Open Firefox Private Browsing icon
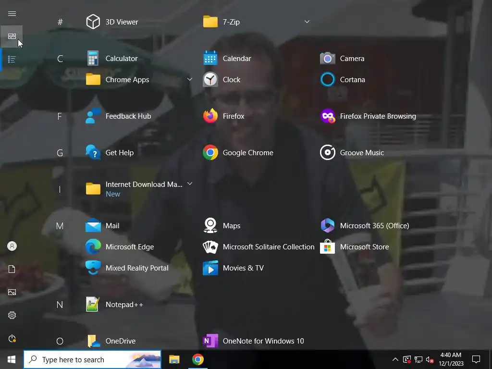This screenshot has width=492, height=369. 328,116
